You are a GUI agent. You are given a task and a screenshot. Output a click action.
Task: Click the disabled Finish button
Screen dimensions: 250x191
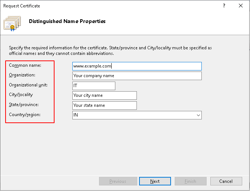[x=190, y=181]
